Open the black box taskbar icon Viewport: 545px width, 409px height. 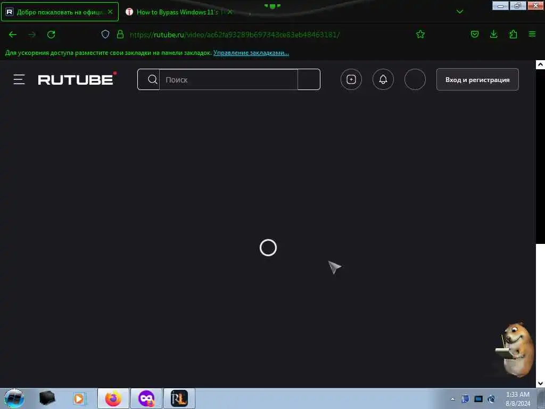click(47, 398)
